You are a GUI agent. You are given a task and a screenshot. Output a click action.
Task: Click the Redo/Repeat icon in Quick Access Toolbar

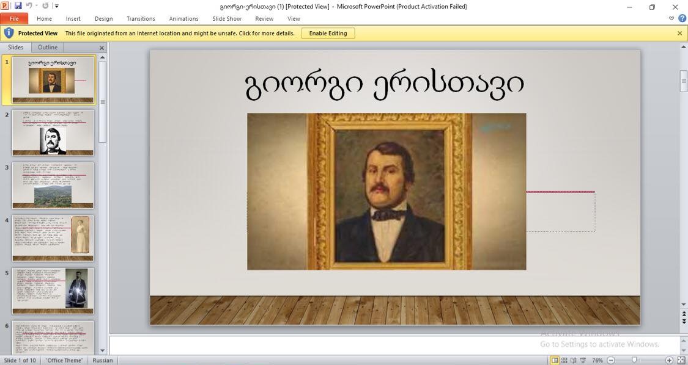45,5
